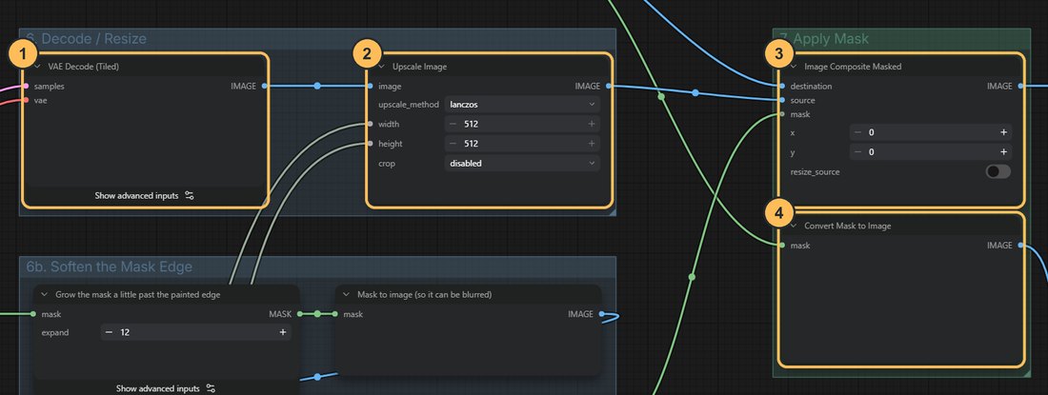Click the y field showing 0
This screenshot has height=395, width=1048.
pos(931,152)
